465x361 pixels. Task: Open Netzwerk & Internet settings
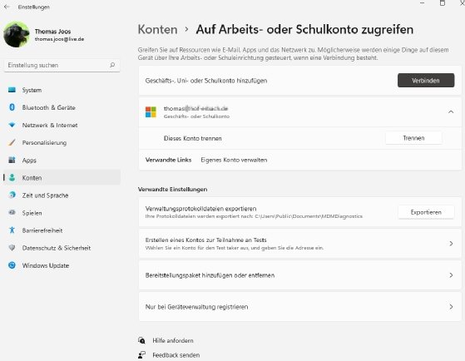coord(62,125)
